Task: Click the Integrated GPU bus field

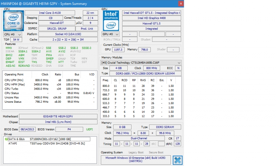Action: (x=151, y=29)
